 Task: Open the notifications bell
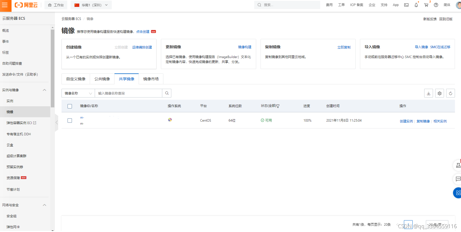(x=416, y=5)
